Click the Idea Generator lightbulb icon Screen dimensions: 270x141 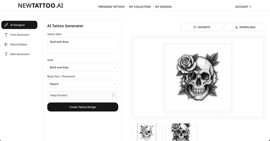(6, 54)
